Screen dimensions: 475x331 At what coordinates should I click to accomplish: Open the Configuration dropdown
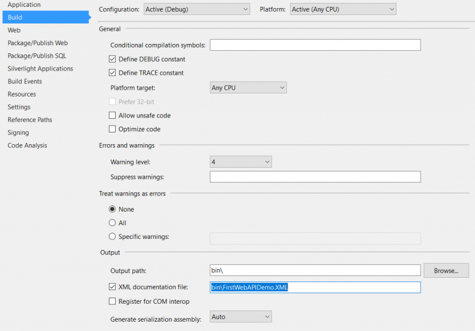click(197, 9)
